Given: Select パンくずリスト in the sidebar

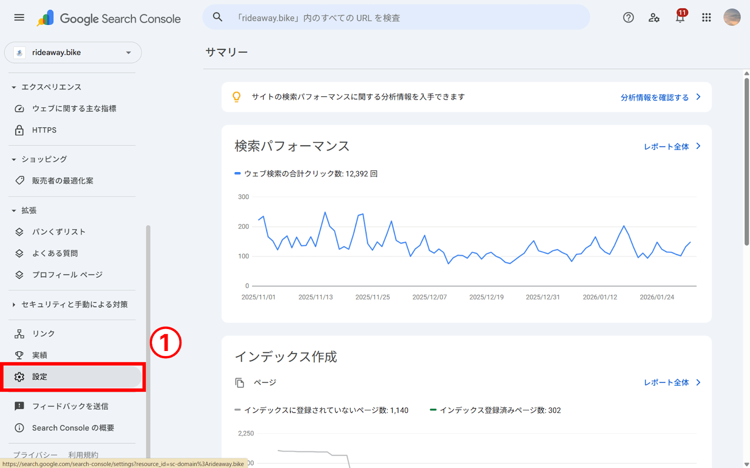Looking at the screenshot, I should click(59, 231).
